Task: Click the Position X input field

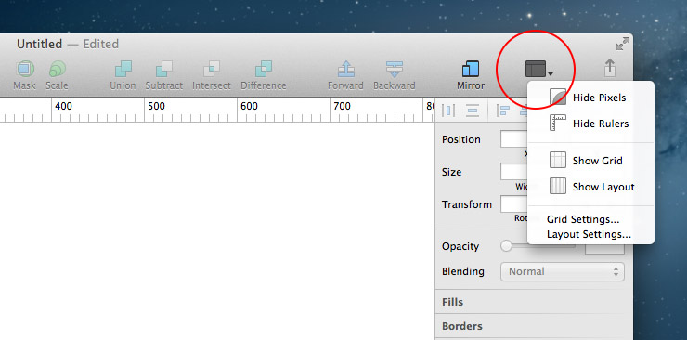Action: (x=514, y=139)
